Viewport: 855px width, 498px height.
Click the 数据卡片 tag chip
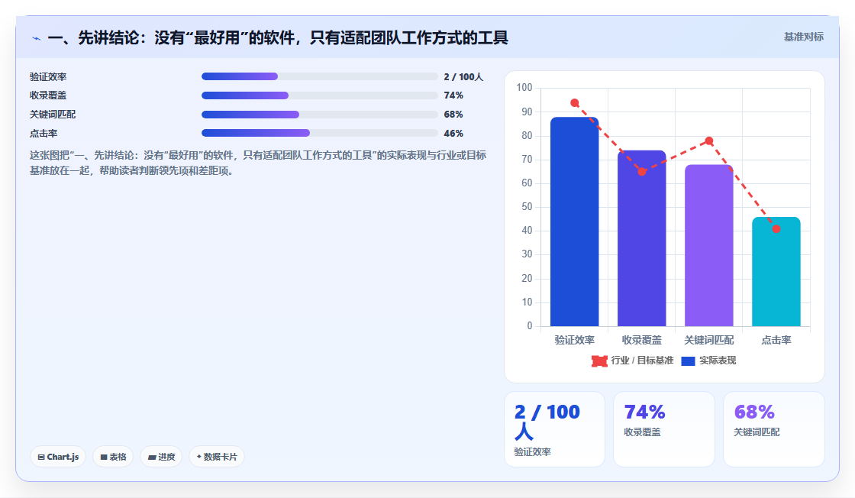click(x=217, y=457)
